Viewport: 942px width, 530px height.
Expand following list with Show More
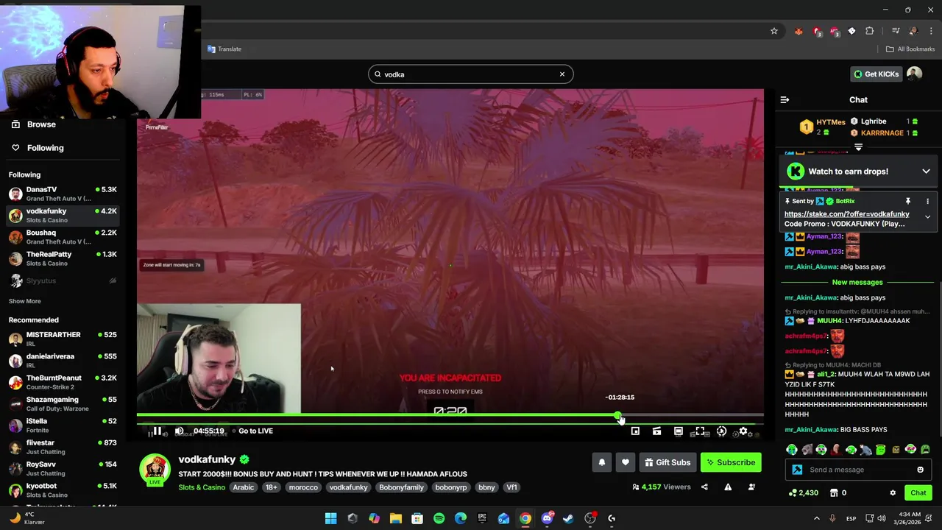(24, 301)
